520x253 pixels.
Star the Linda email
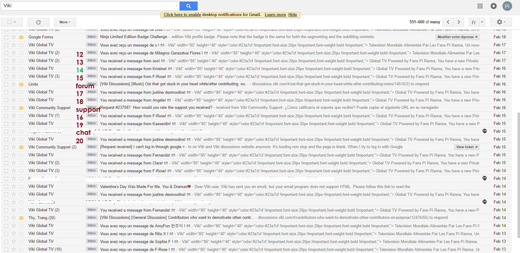(x=14, y=84)
